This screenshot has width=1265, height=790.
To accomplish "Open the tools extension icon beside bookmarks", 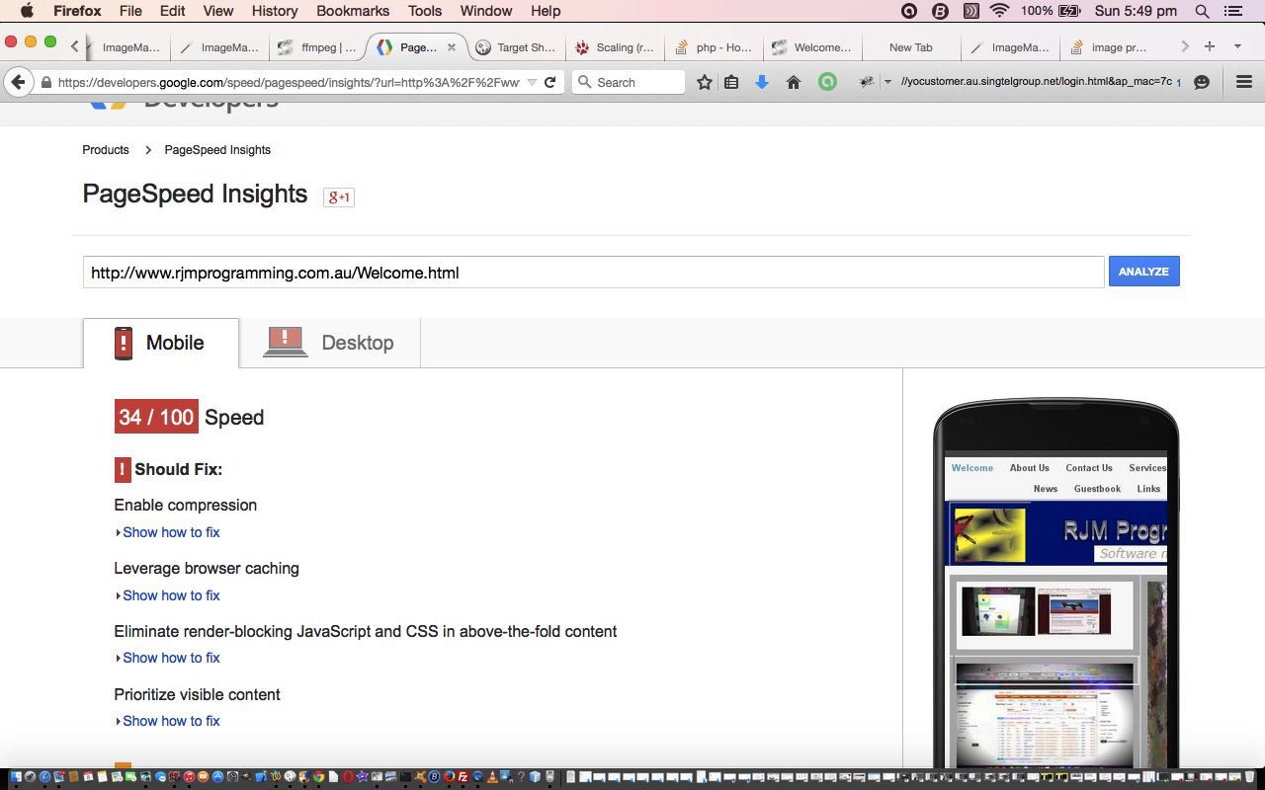I will coord(866,82).
